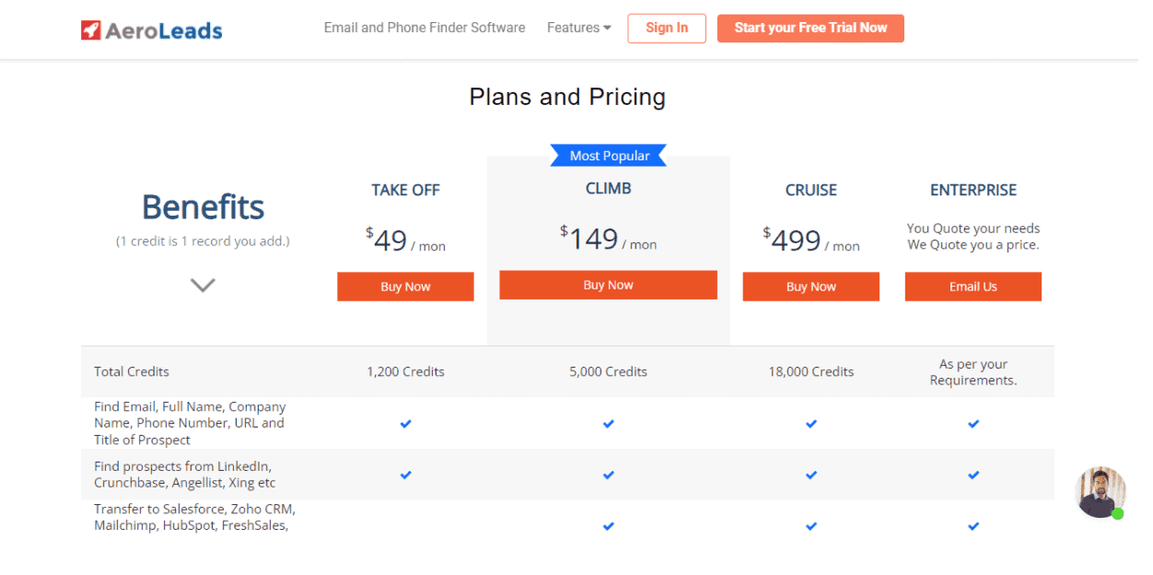The image size is (1153, 575).
Task: Click Transfer to Salesforce row label
Action: 194,517
